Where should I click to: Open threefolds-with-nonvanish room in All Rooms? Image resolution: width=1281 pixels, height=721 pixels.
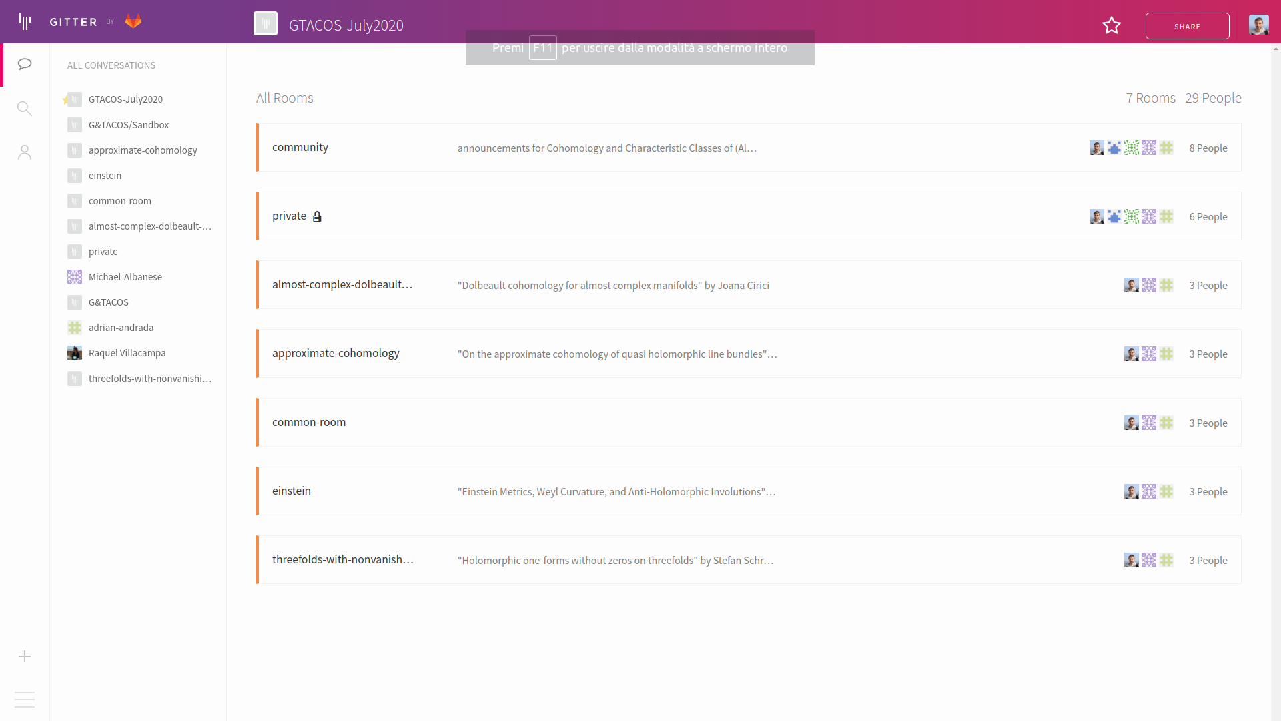tap(749, 560)
